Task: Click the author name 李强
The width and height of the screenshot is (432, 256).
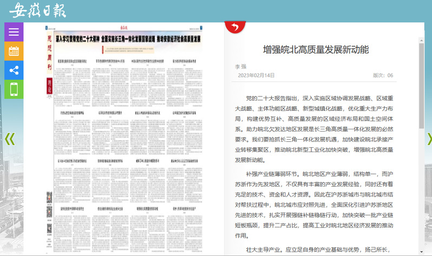Action: pos(240,67)
